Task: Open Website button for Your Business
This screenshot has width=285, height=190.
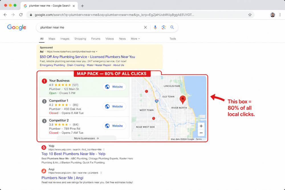Action: [114, 87]
